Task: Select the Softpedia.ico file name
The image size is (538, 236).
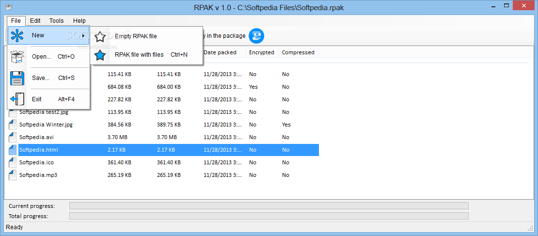Action: point(36,162)
